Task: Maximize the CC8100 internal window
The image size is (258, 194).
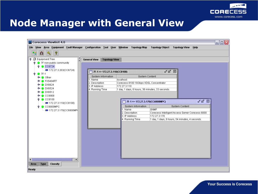Action: [170, 71]
